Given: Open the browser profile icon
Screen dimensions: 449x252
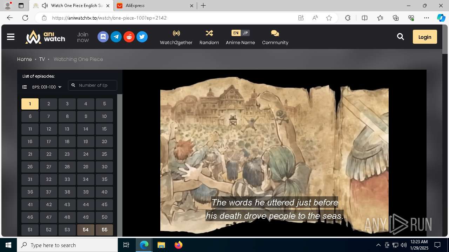Looking at the screenshot, I should coord(8,6).
